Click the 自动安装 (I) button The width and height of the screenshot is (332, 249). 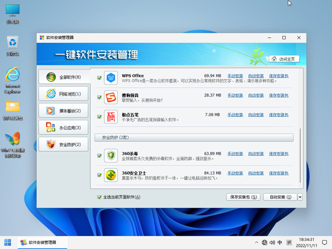tap(280, 197)
